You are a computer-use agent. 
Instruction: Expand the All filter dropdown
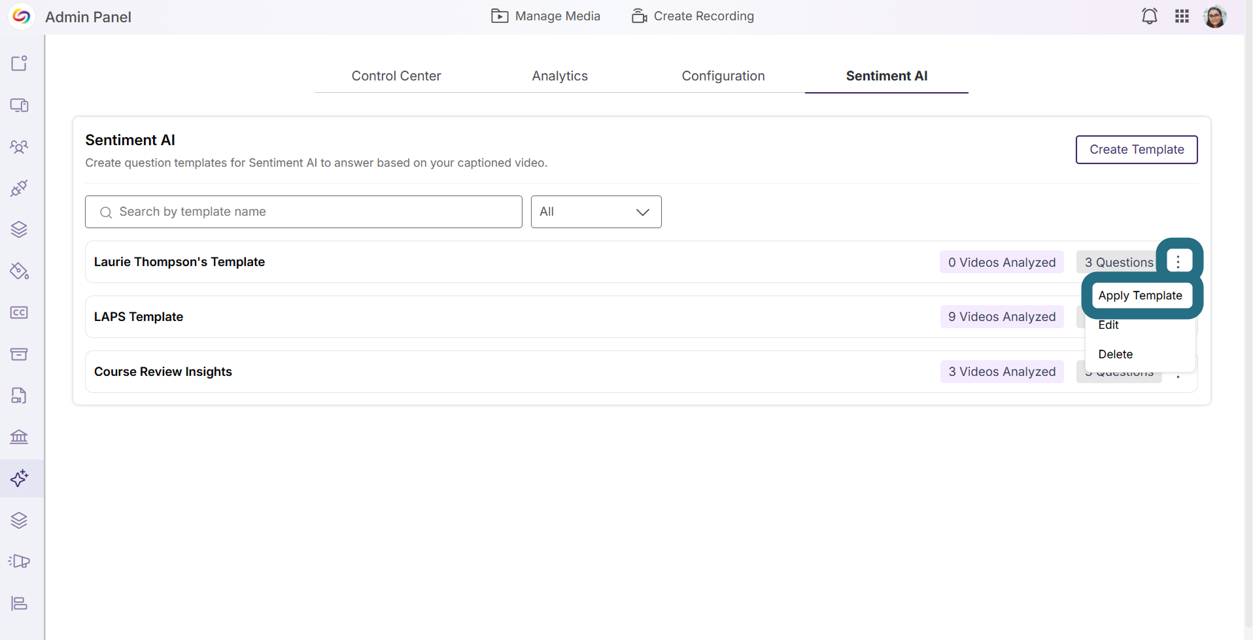596,212
